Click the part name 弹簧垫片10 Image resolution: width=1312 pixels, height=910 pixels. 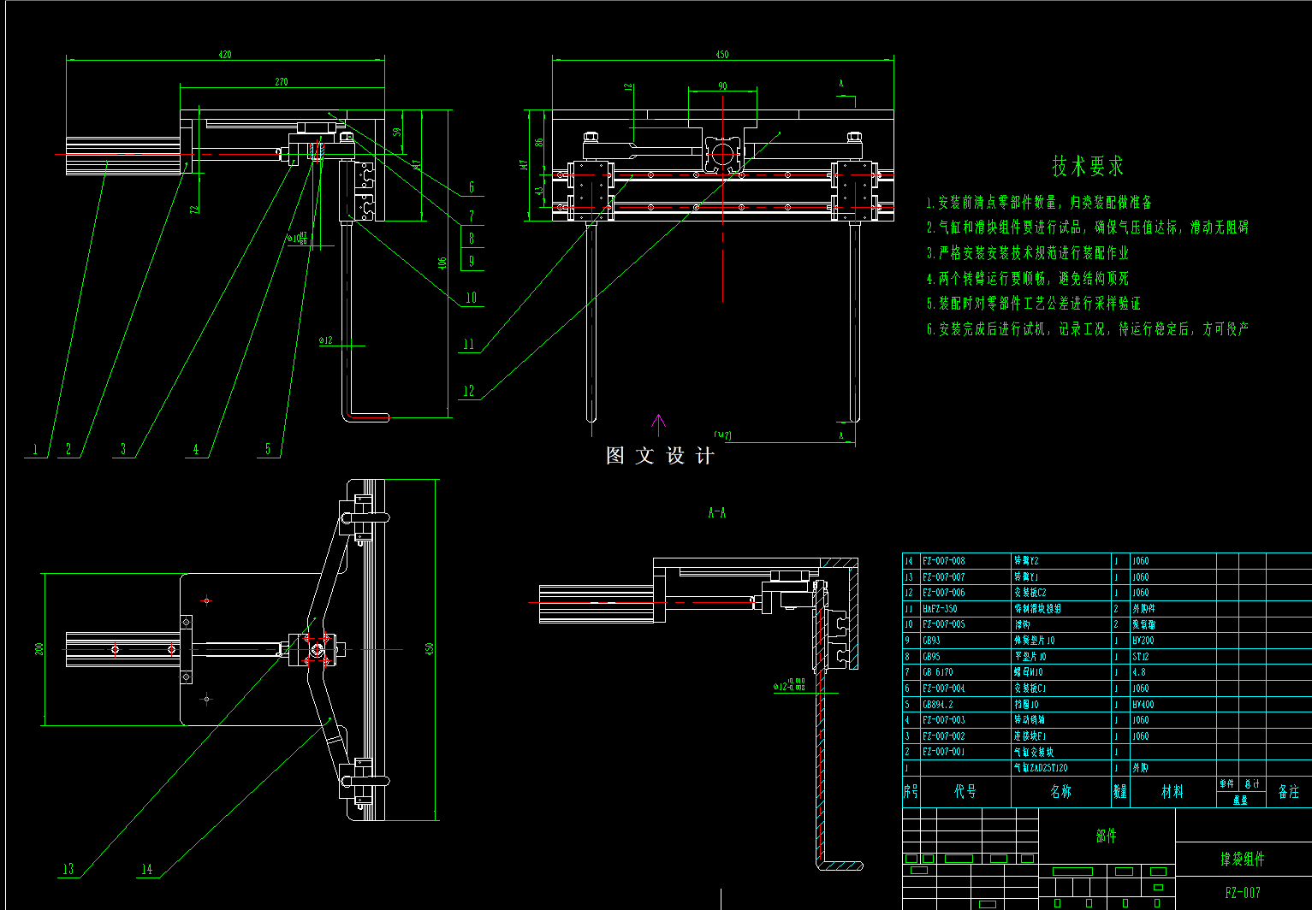pyautogui.click(x=1035, y=641)
